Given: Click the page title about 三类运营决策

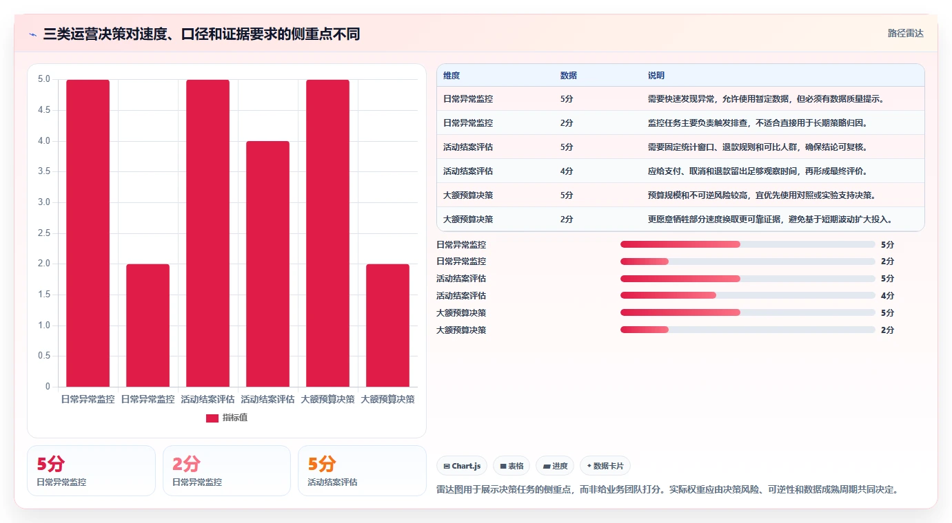Looking at the screenshot, I should click(201, 34).
